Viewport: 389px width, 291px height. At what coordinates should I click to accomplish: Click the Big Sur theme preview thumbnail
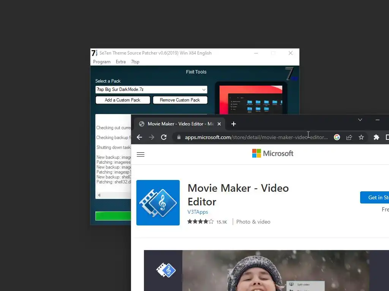[x=251, y=100]
